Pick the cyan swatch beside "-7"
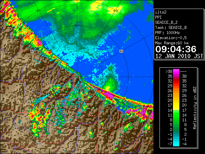This screenshot has height=154, width=205. [176, 144]
